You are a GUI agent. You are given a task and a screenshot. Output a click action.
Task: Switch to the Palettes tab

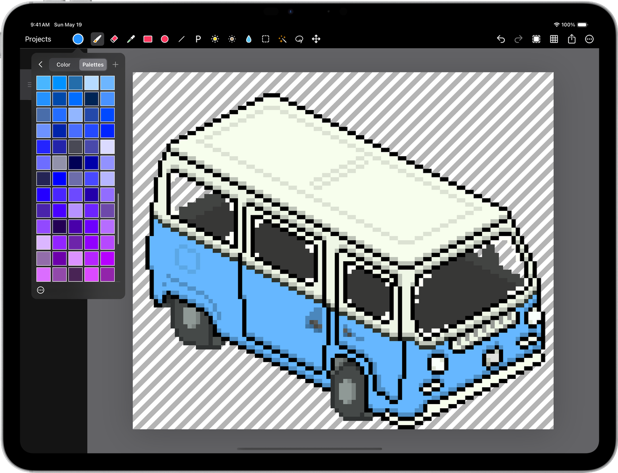pyautogui.click(x=93, y=65)
